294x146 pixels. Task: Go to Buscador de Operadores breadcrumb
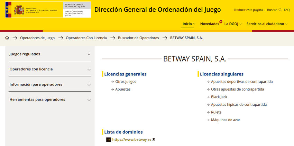point(138,38)
